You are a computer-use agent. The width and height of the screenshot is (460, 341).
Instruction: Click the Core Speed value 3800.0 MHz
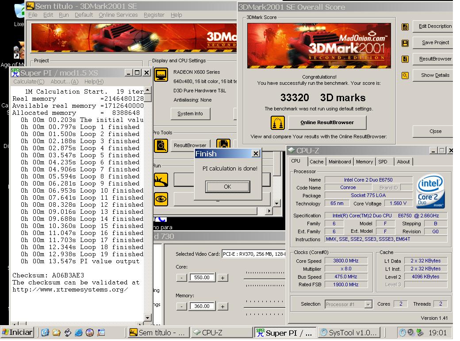pyautogui.click(x=346, y=261)
